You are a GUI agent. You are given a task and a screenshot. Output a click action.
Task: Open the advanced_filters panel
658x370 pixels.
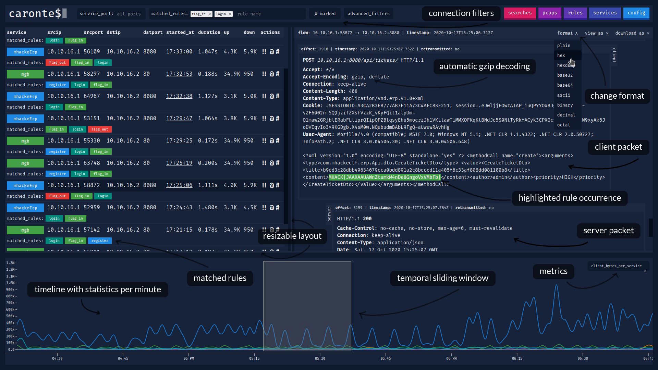coord(368,14)
